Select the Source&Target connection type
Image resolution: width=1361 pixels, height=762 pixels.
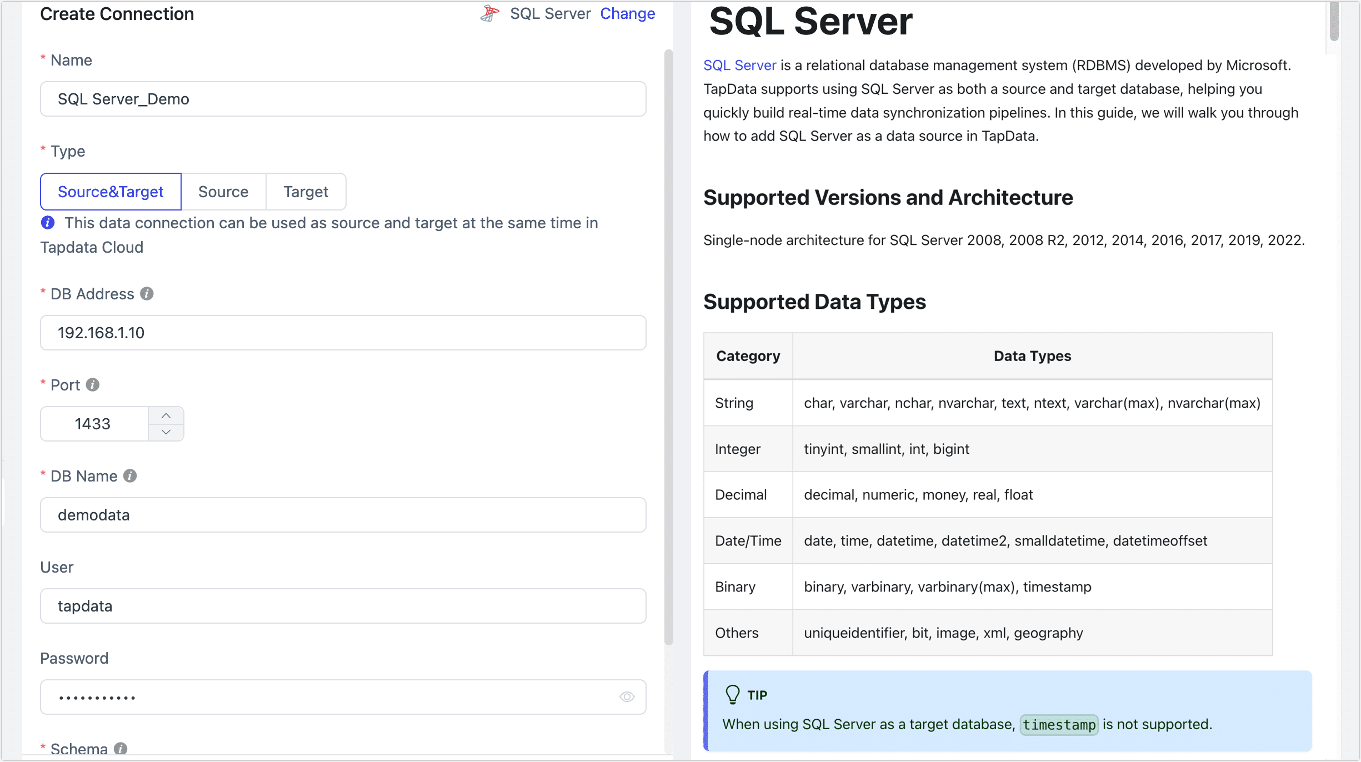(x=111, y=192)
